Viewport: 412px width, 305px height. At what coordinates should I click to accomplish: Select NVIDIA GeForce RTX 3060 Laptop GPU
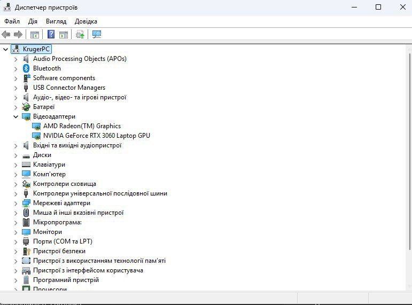click(x=97, y=136)
